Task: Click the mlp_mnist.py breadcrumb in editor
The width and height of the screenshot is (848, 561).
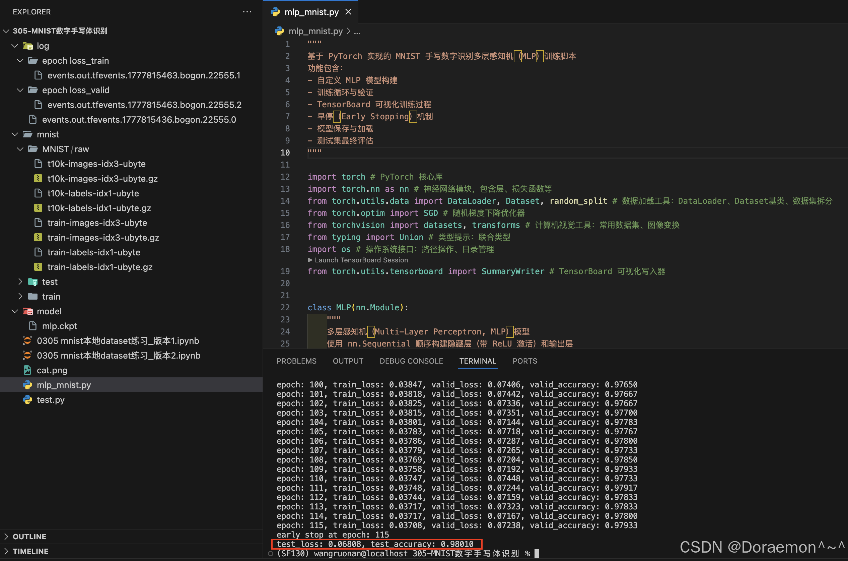Action: (315, 31)
